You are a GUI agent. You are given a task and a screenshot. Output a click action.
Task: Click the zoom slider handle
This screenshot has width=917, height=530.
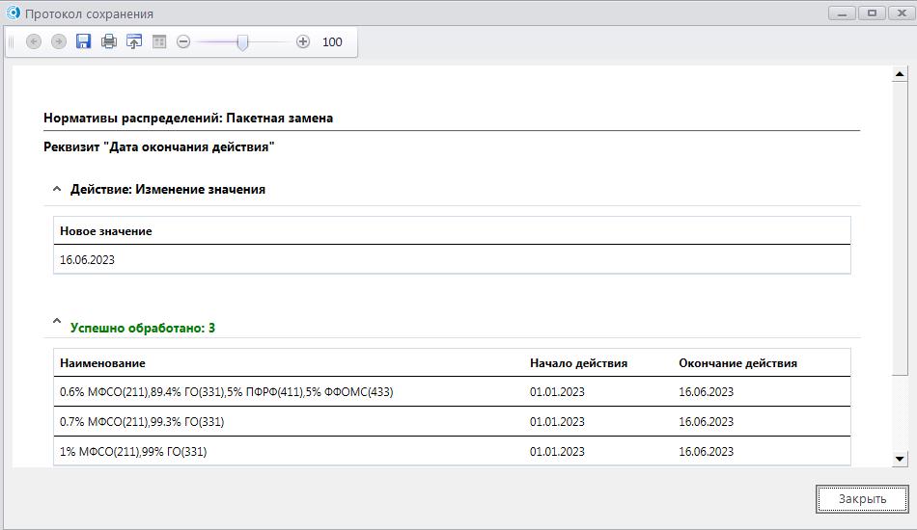pos(242,42)
